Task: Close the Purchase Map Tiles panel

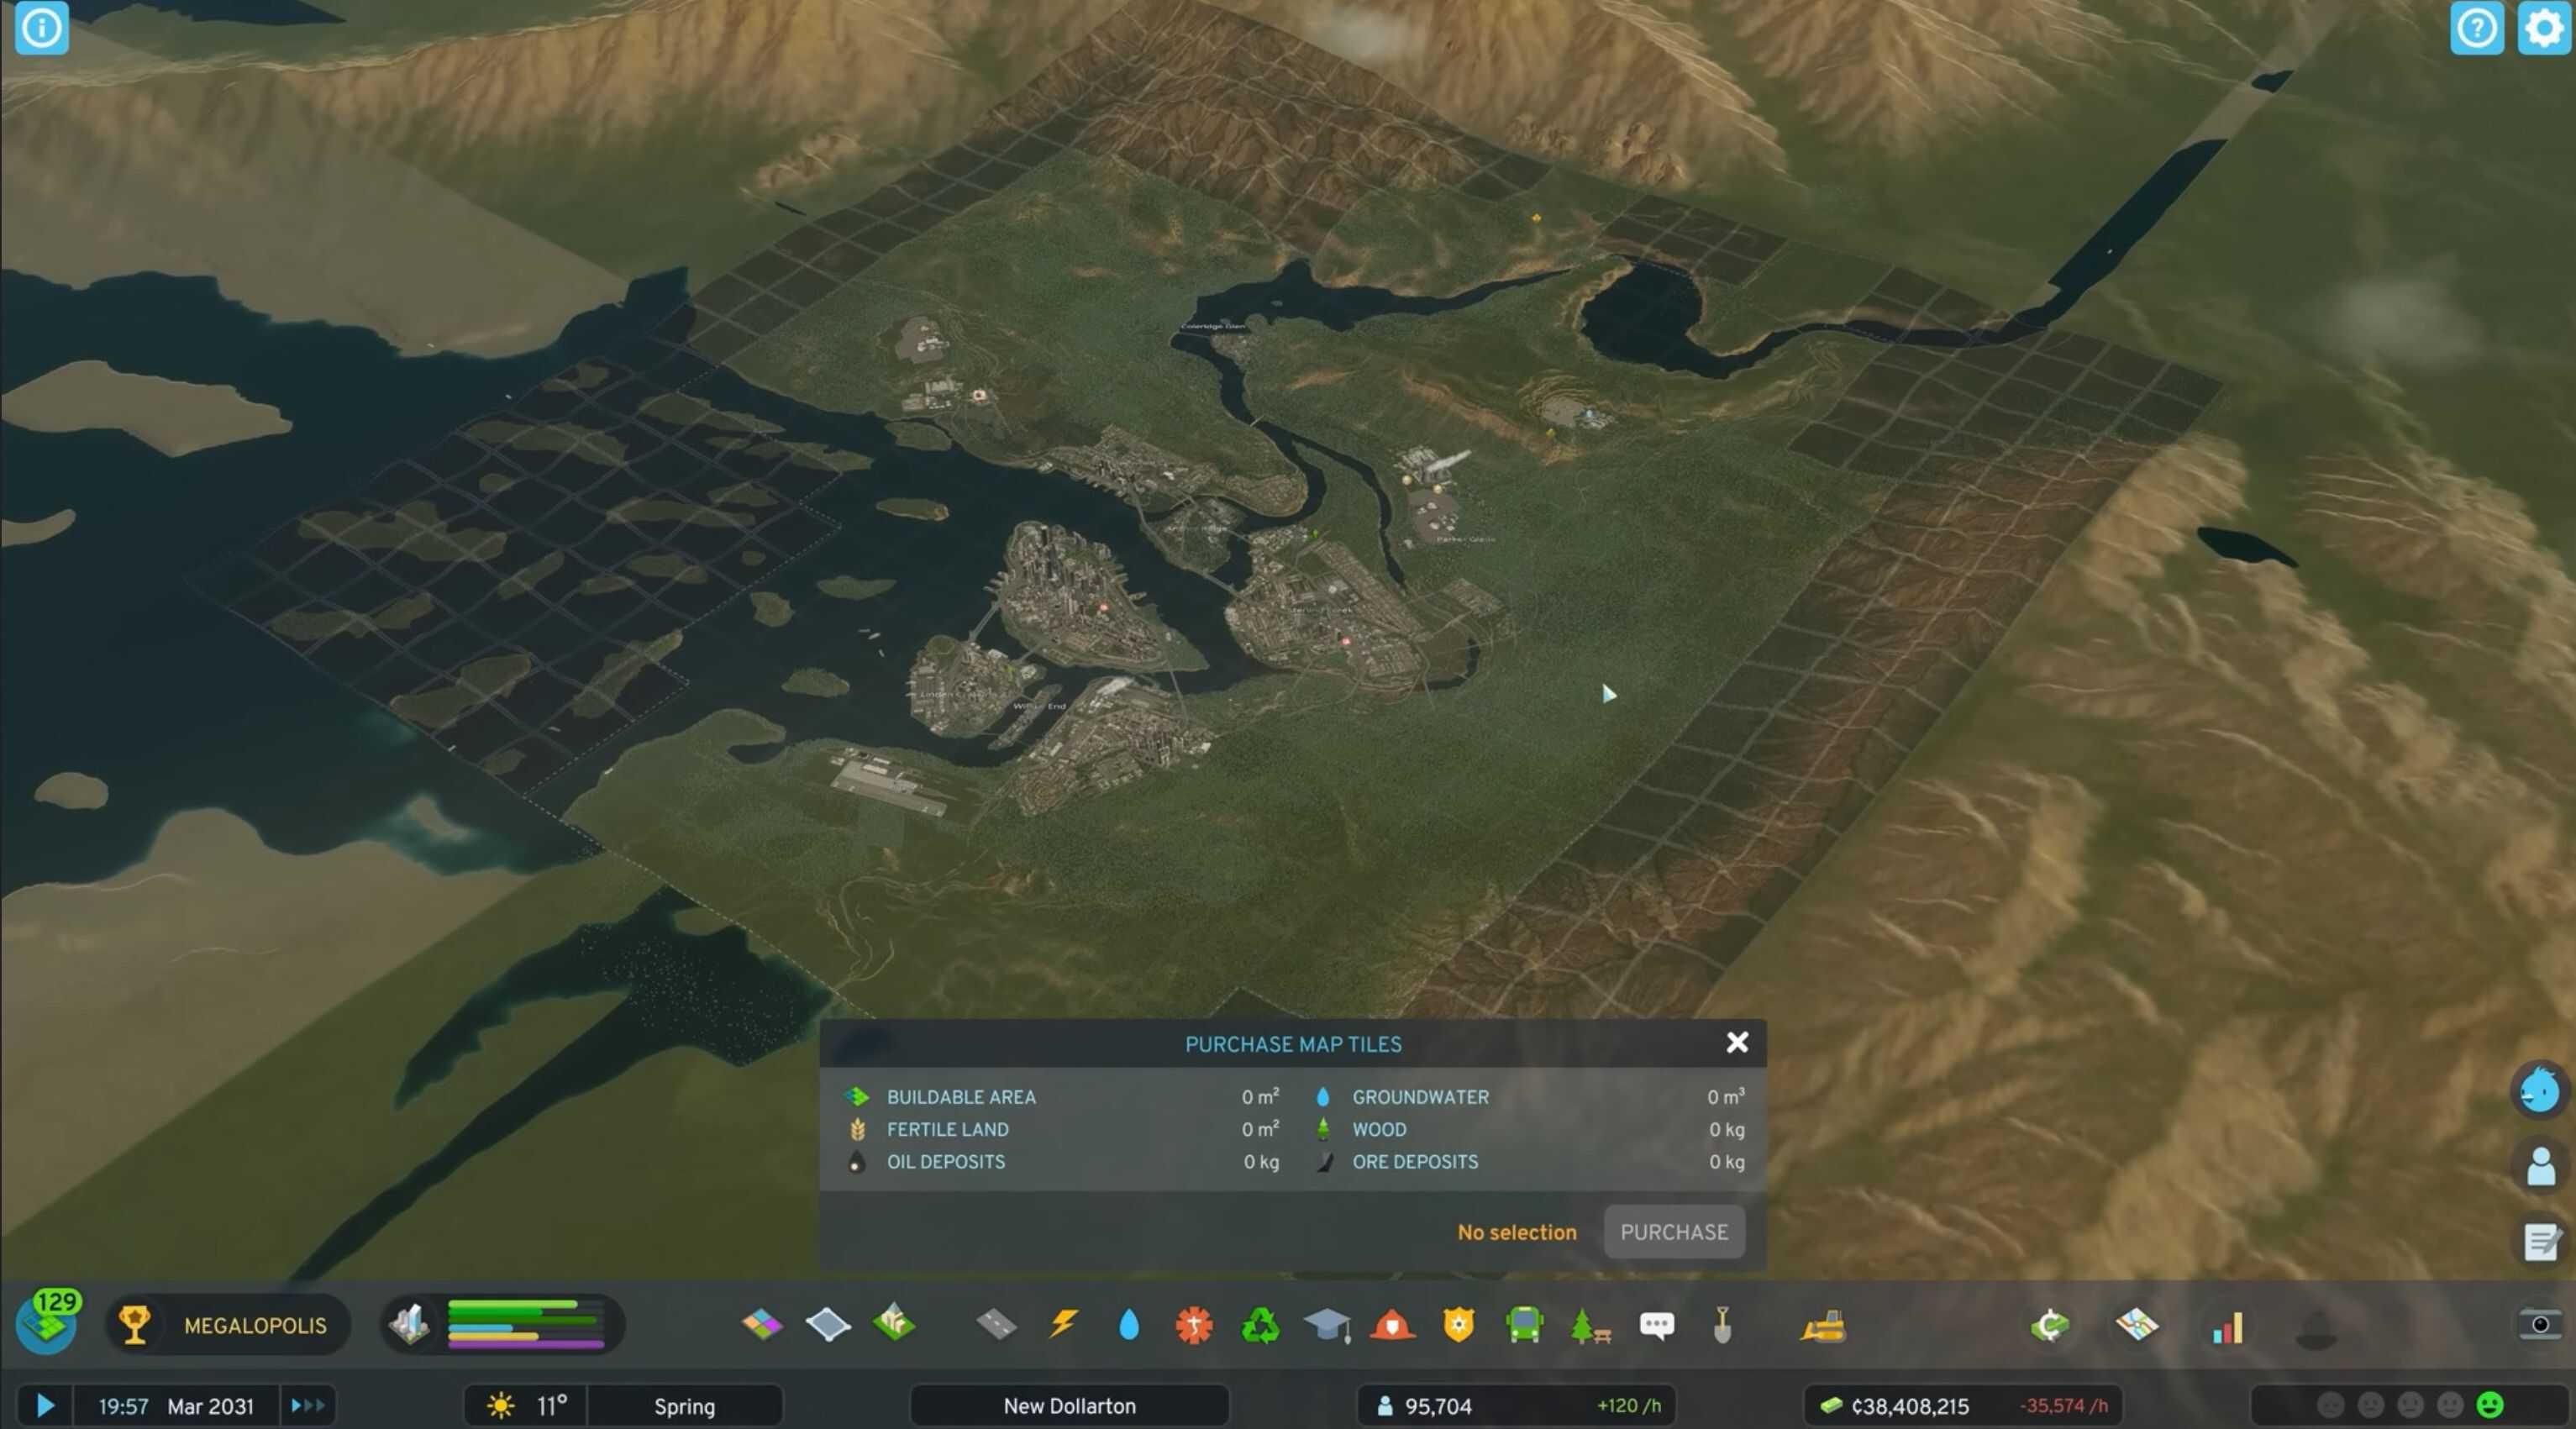Action: click(x=1737, y=1042)
